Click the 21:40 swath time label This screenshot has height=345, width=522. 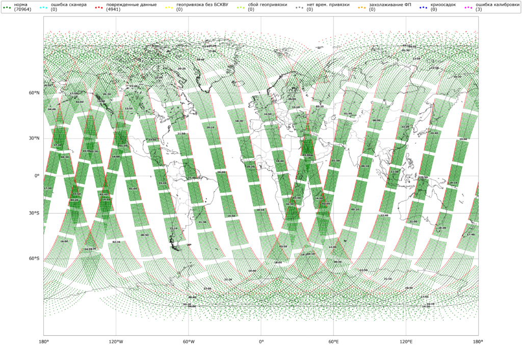(x=192, y=178)
